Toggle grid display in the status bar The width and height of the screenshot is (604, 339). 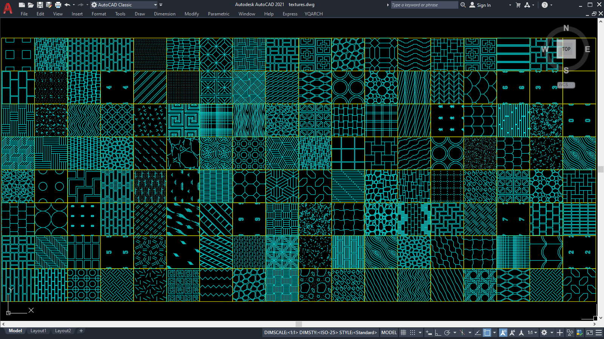(x=404, y=332)
